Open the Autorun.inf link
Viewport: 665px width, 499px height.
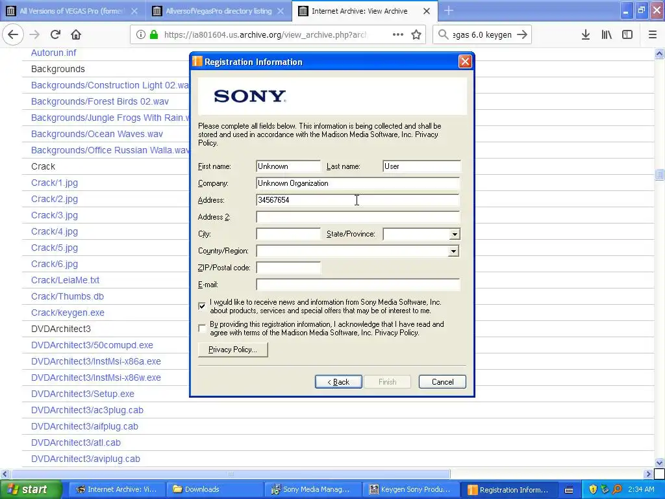pyautogui.click(x=53, y=53)
